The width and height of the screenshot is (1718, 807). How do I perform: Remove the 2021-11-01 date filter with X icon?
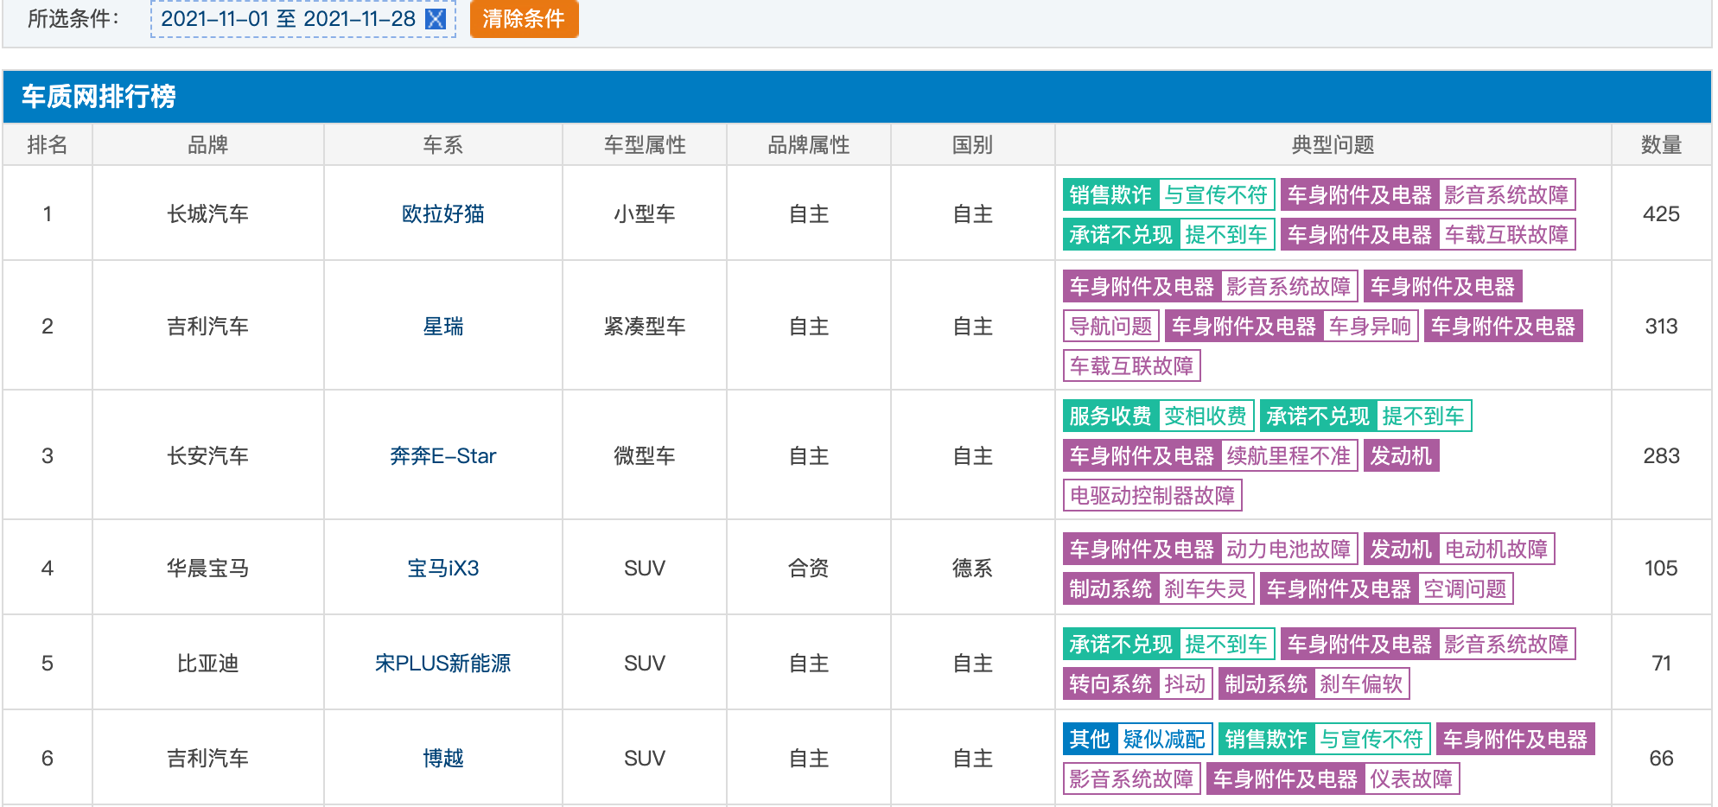(436, 19)
